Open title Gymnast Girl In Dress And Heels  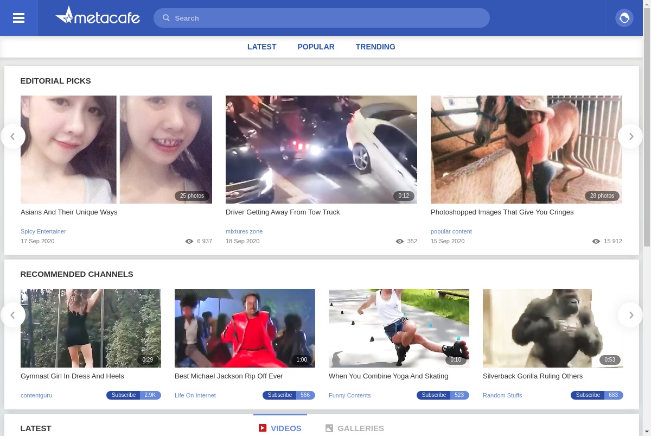coord(72,376)
